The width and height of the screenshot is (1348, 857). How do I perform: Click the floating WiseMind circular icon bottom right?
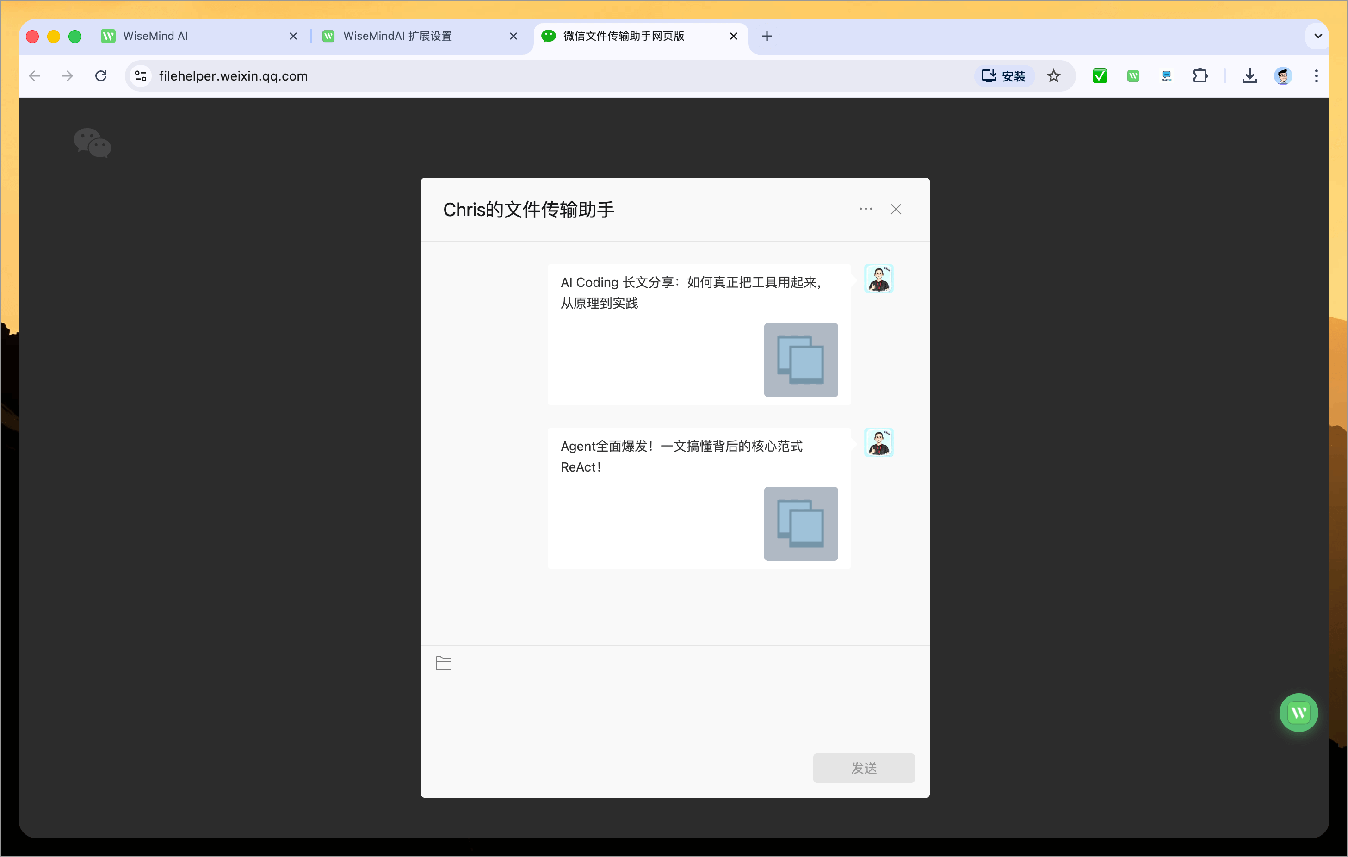click(x=1299, y=713)
